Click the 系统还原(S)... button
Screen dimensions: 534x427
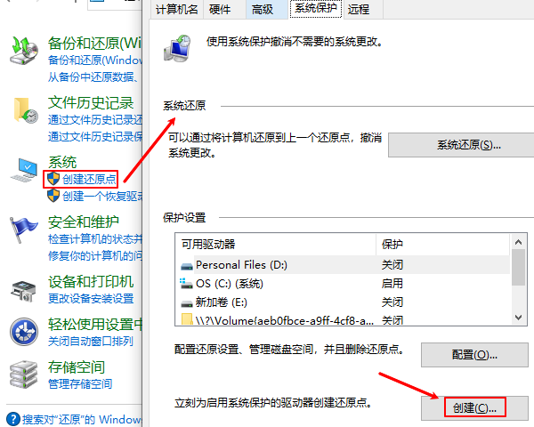469,145
